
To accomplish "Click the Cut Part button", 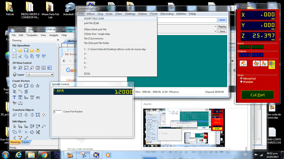I will [258, 95].
